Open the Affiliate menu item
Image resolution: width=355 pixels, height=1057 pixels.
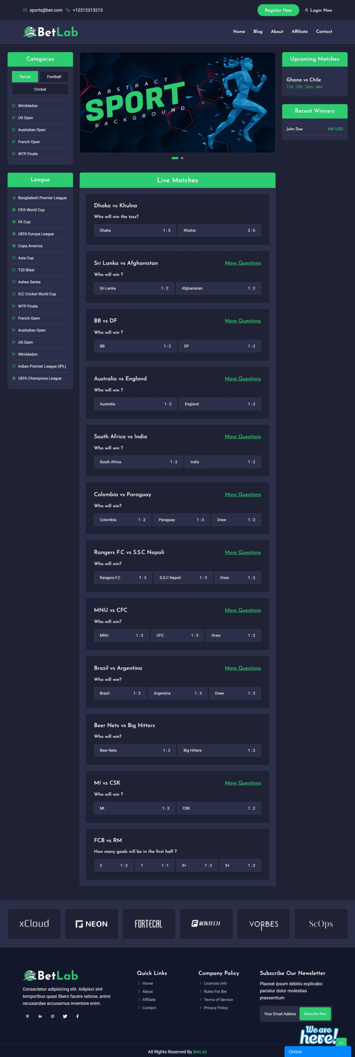point(300,31)
